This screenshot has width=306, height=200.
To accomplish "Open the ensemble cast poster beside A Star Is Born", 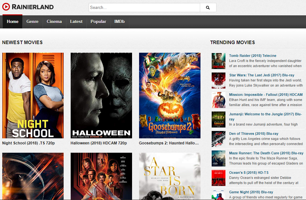I will pyautogui.click(x=101, y=176).
